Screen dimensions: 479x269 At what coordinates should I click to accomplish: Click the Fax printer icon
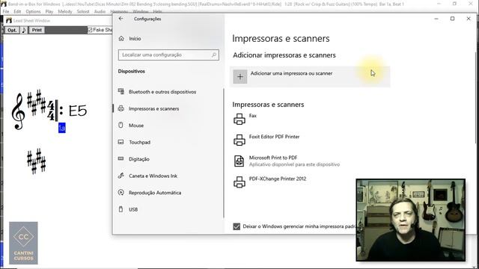tap(239, 120)
